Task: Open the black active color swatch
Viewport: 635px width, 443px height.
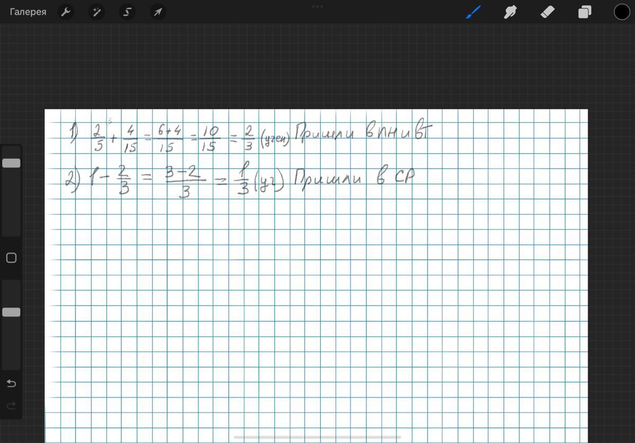Action: [x=622, y=12]
